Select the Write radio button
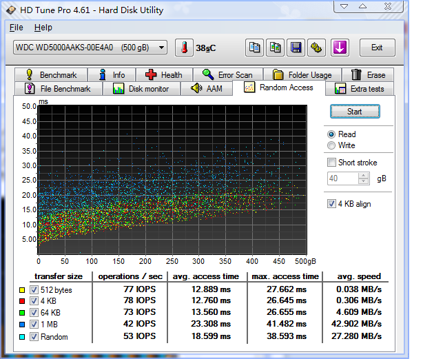This screenshot has width=423, height=359. point(332,146)
